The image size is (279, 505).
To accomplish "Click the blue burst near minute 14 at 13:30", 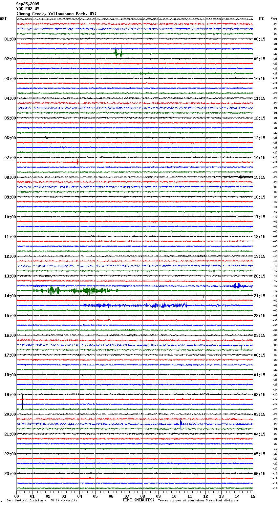I will [237, 286].
